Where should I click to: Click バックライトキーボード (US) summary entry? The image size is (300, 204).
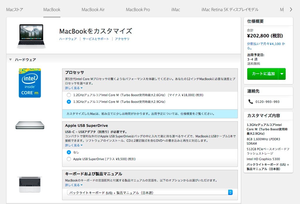coord(268,167)
